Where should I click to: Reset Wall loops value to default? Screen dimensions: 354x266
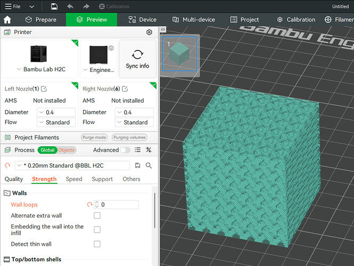[89, 205]
